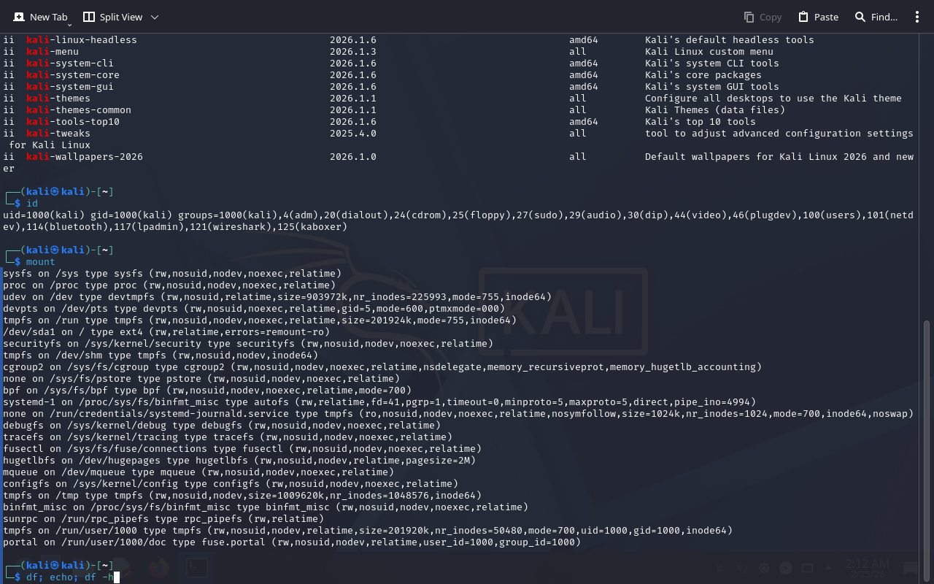Screen dimensions: 934x584
Task: Click the uid=1000(kali) output text
Action: (44, 215)
